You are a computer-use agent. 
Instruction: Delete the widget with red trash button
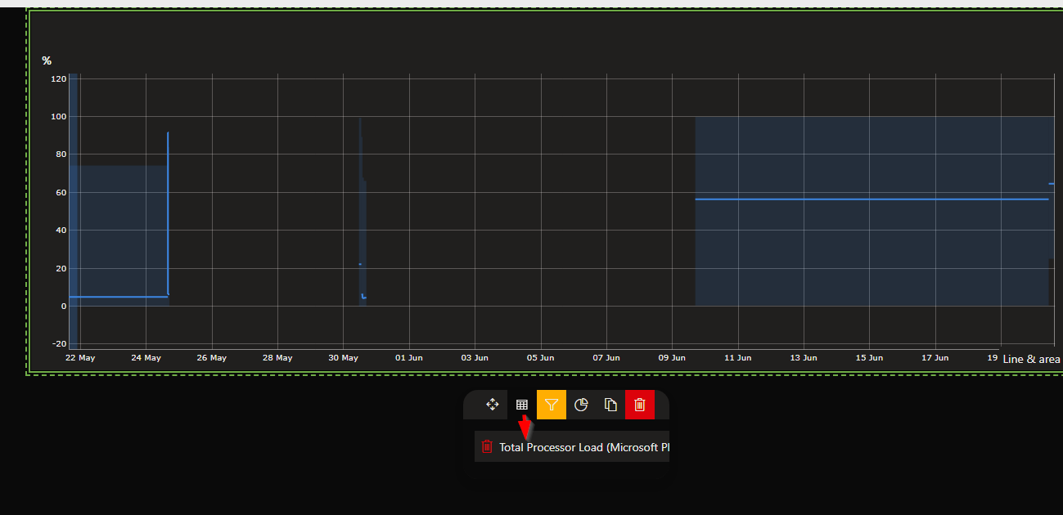[x=640, y=405]
